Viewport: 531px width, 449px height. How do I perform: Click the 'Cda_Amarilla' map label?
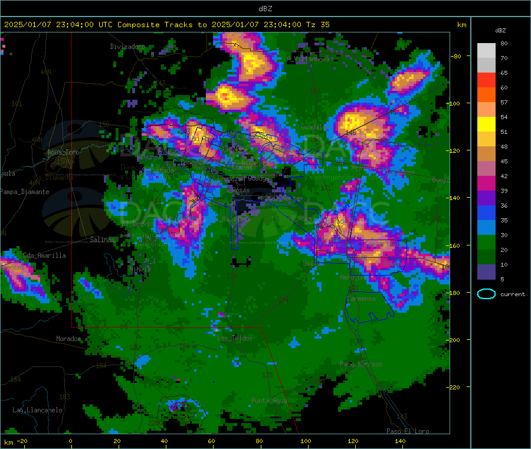point(44,255)
